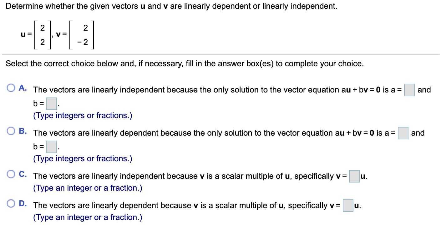The height and width of the screenshot is (225, 441).
Task: Click the scalar multiple box in choice D
Action: coord(347,205)
